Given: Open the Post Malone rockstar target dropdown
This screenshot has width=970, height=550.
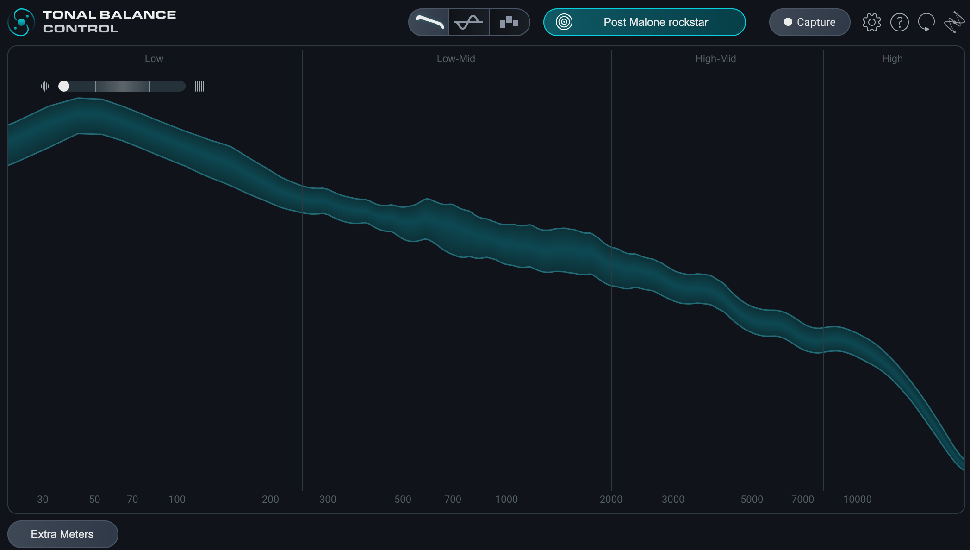Looking at the screenshot, I should pyautogui.click(x=655, y=22).
